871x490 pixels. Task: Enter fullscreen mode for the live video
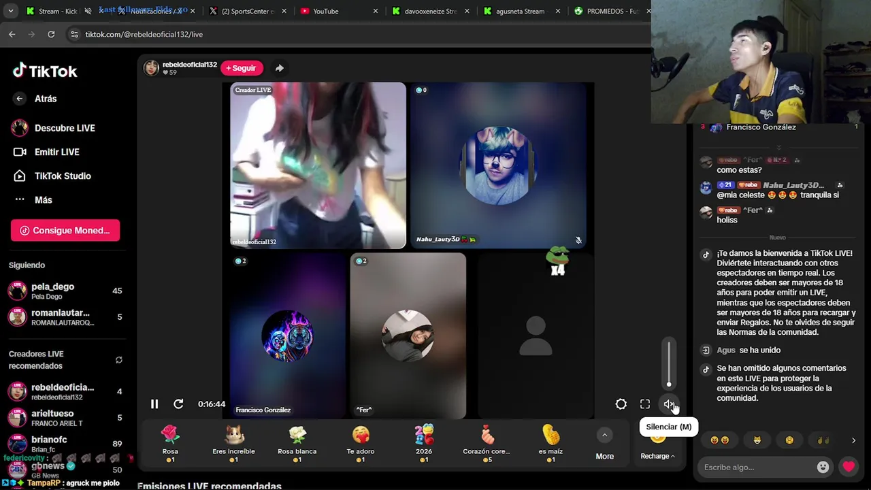[x=645, y=404]
